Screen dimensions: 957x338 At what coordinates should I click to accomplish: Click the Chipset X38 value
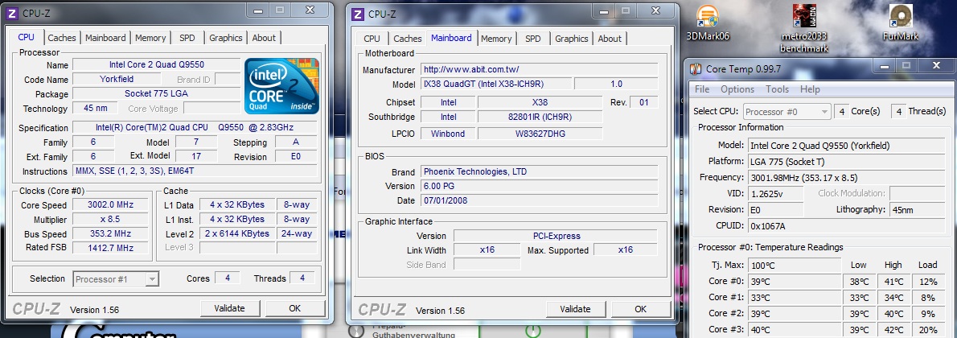click(540, 103)
